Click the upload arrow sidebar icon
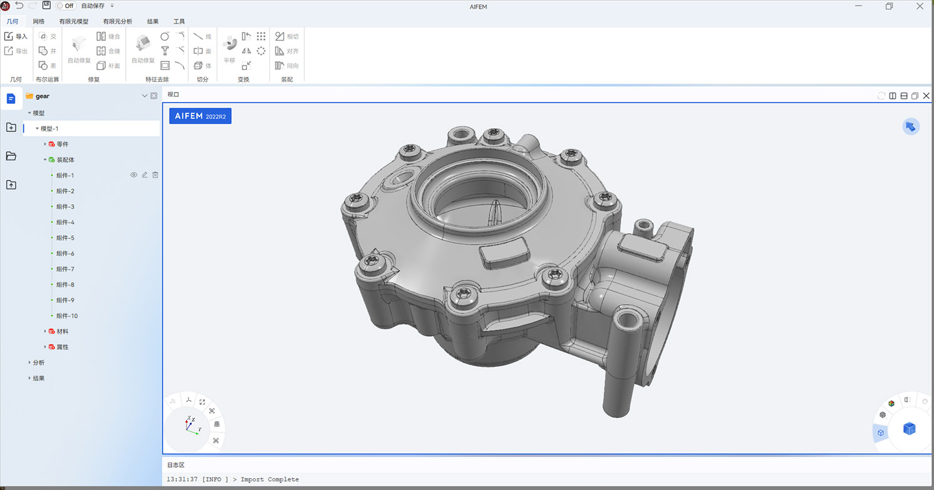Viewport: 934px width, 490px height. (11, 185)
